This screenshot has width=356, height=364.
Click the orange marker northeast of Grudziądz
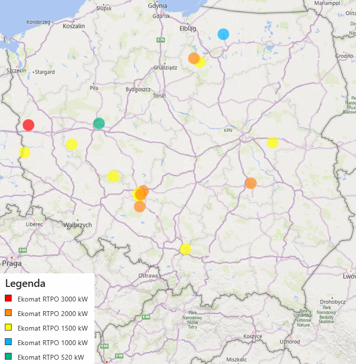(193, 58)
